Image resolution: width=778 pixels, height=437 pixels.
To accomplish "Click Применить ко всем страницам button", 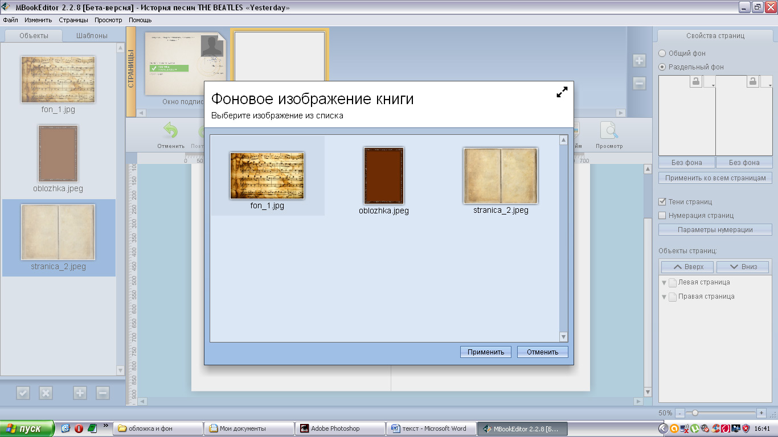I will 715,178.
